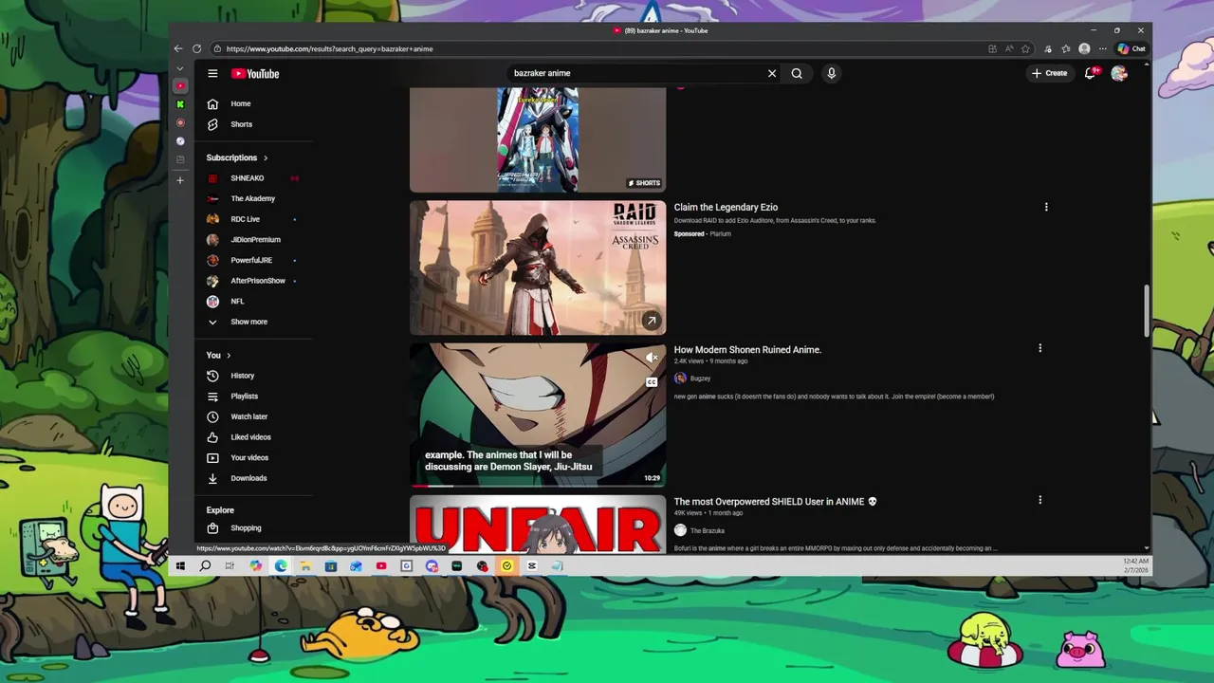The width and height of the screenshot is (1214, 683).
Task: Open the external link arrow on RAID ad
Action: [x=652, y=321]
